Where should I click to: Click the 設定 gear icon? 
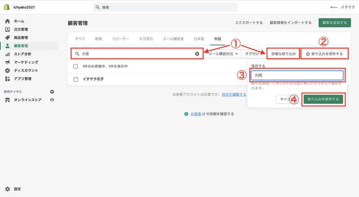8,189
